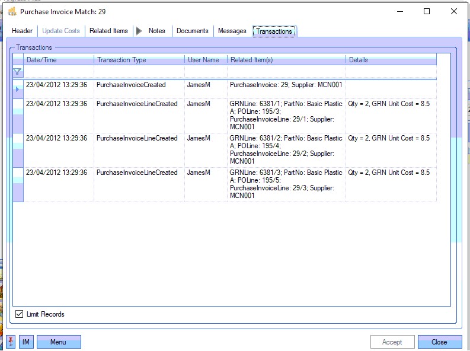Sort by Transaction Type column header
This screenshot has width=470, height=351.
[139, 60]
